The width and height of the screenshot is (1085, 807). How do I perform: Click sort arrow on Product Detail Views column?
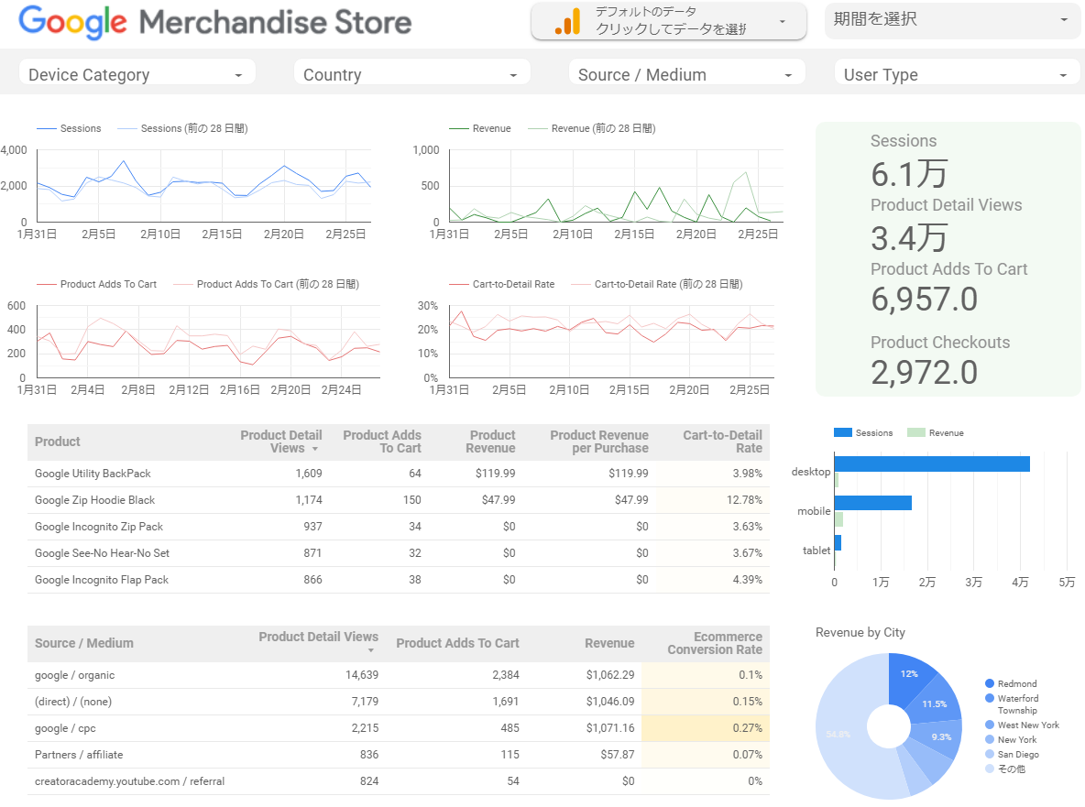316,450
